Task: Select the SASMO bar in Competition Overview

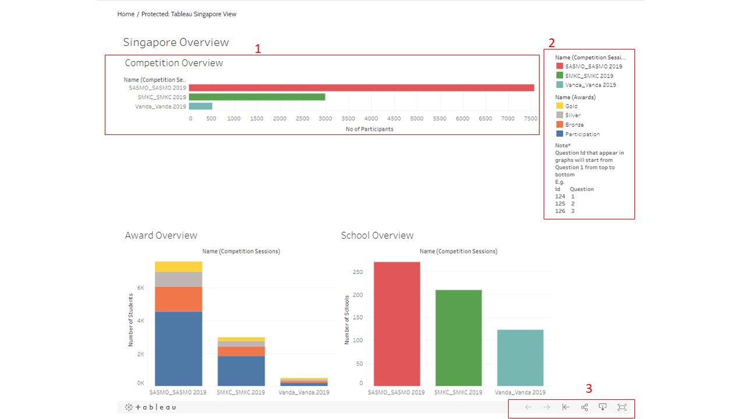Action: 361,87
